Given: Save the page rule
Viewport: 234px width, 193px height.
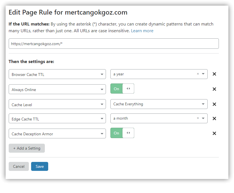Looking at the screenshot, I should (40, 166).
